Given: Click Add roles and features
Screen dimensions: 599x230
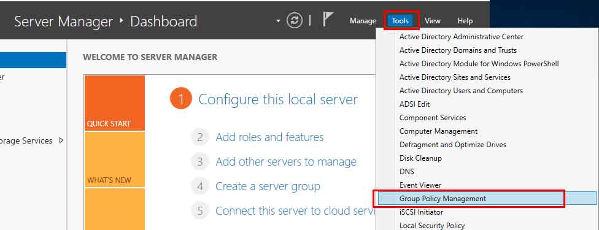Looking at the screenshot, I should tap(269, 137).
